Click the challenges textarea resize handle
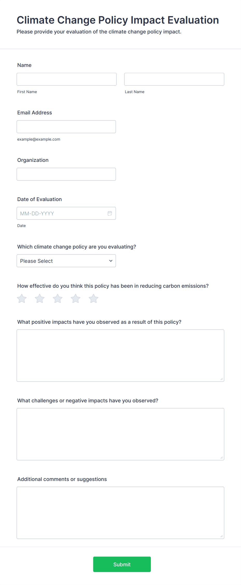The height and width of the screenshot is (585, 241). [222, 458]
